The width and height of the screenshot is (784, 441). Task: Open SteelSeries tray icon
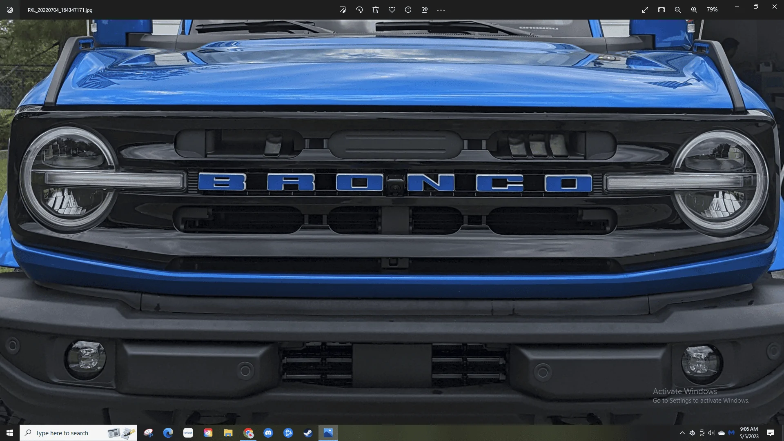click(x=692, y=433)
